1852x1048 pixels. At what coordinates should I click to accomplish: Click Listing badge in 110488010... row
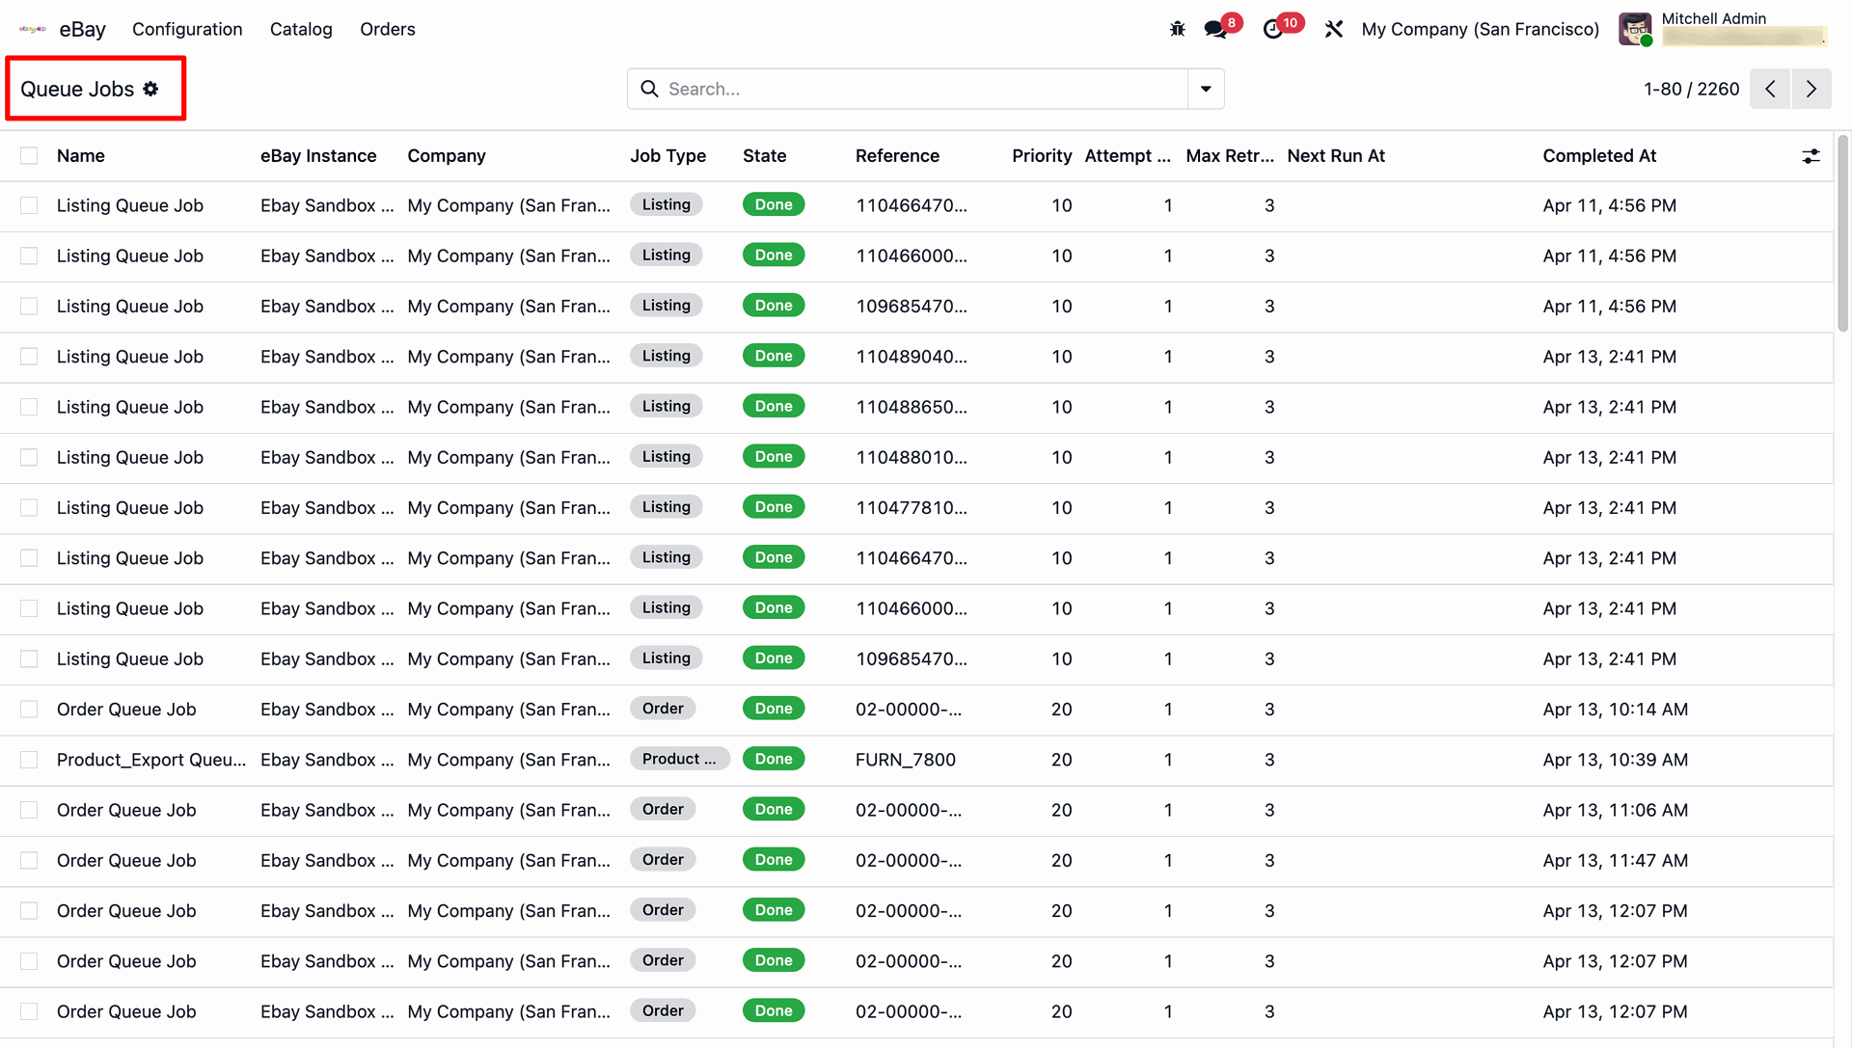(x=667, y=456)
